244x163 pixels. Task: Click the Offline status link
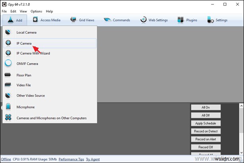[x=6, y=159]
